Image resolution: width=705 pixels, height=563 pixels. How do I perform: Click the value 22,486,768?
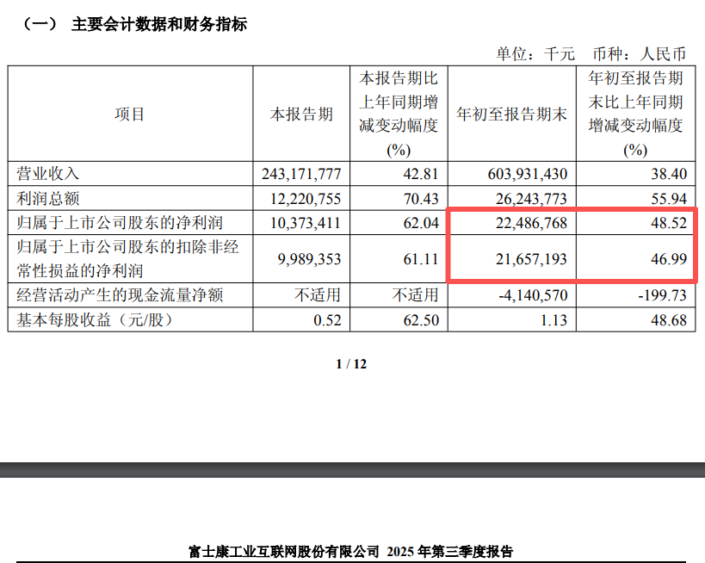click(531, 223)
